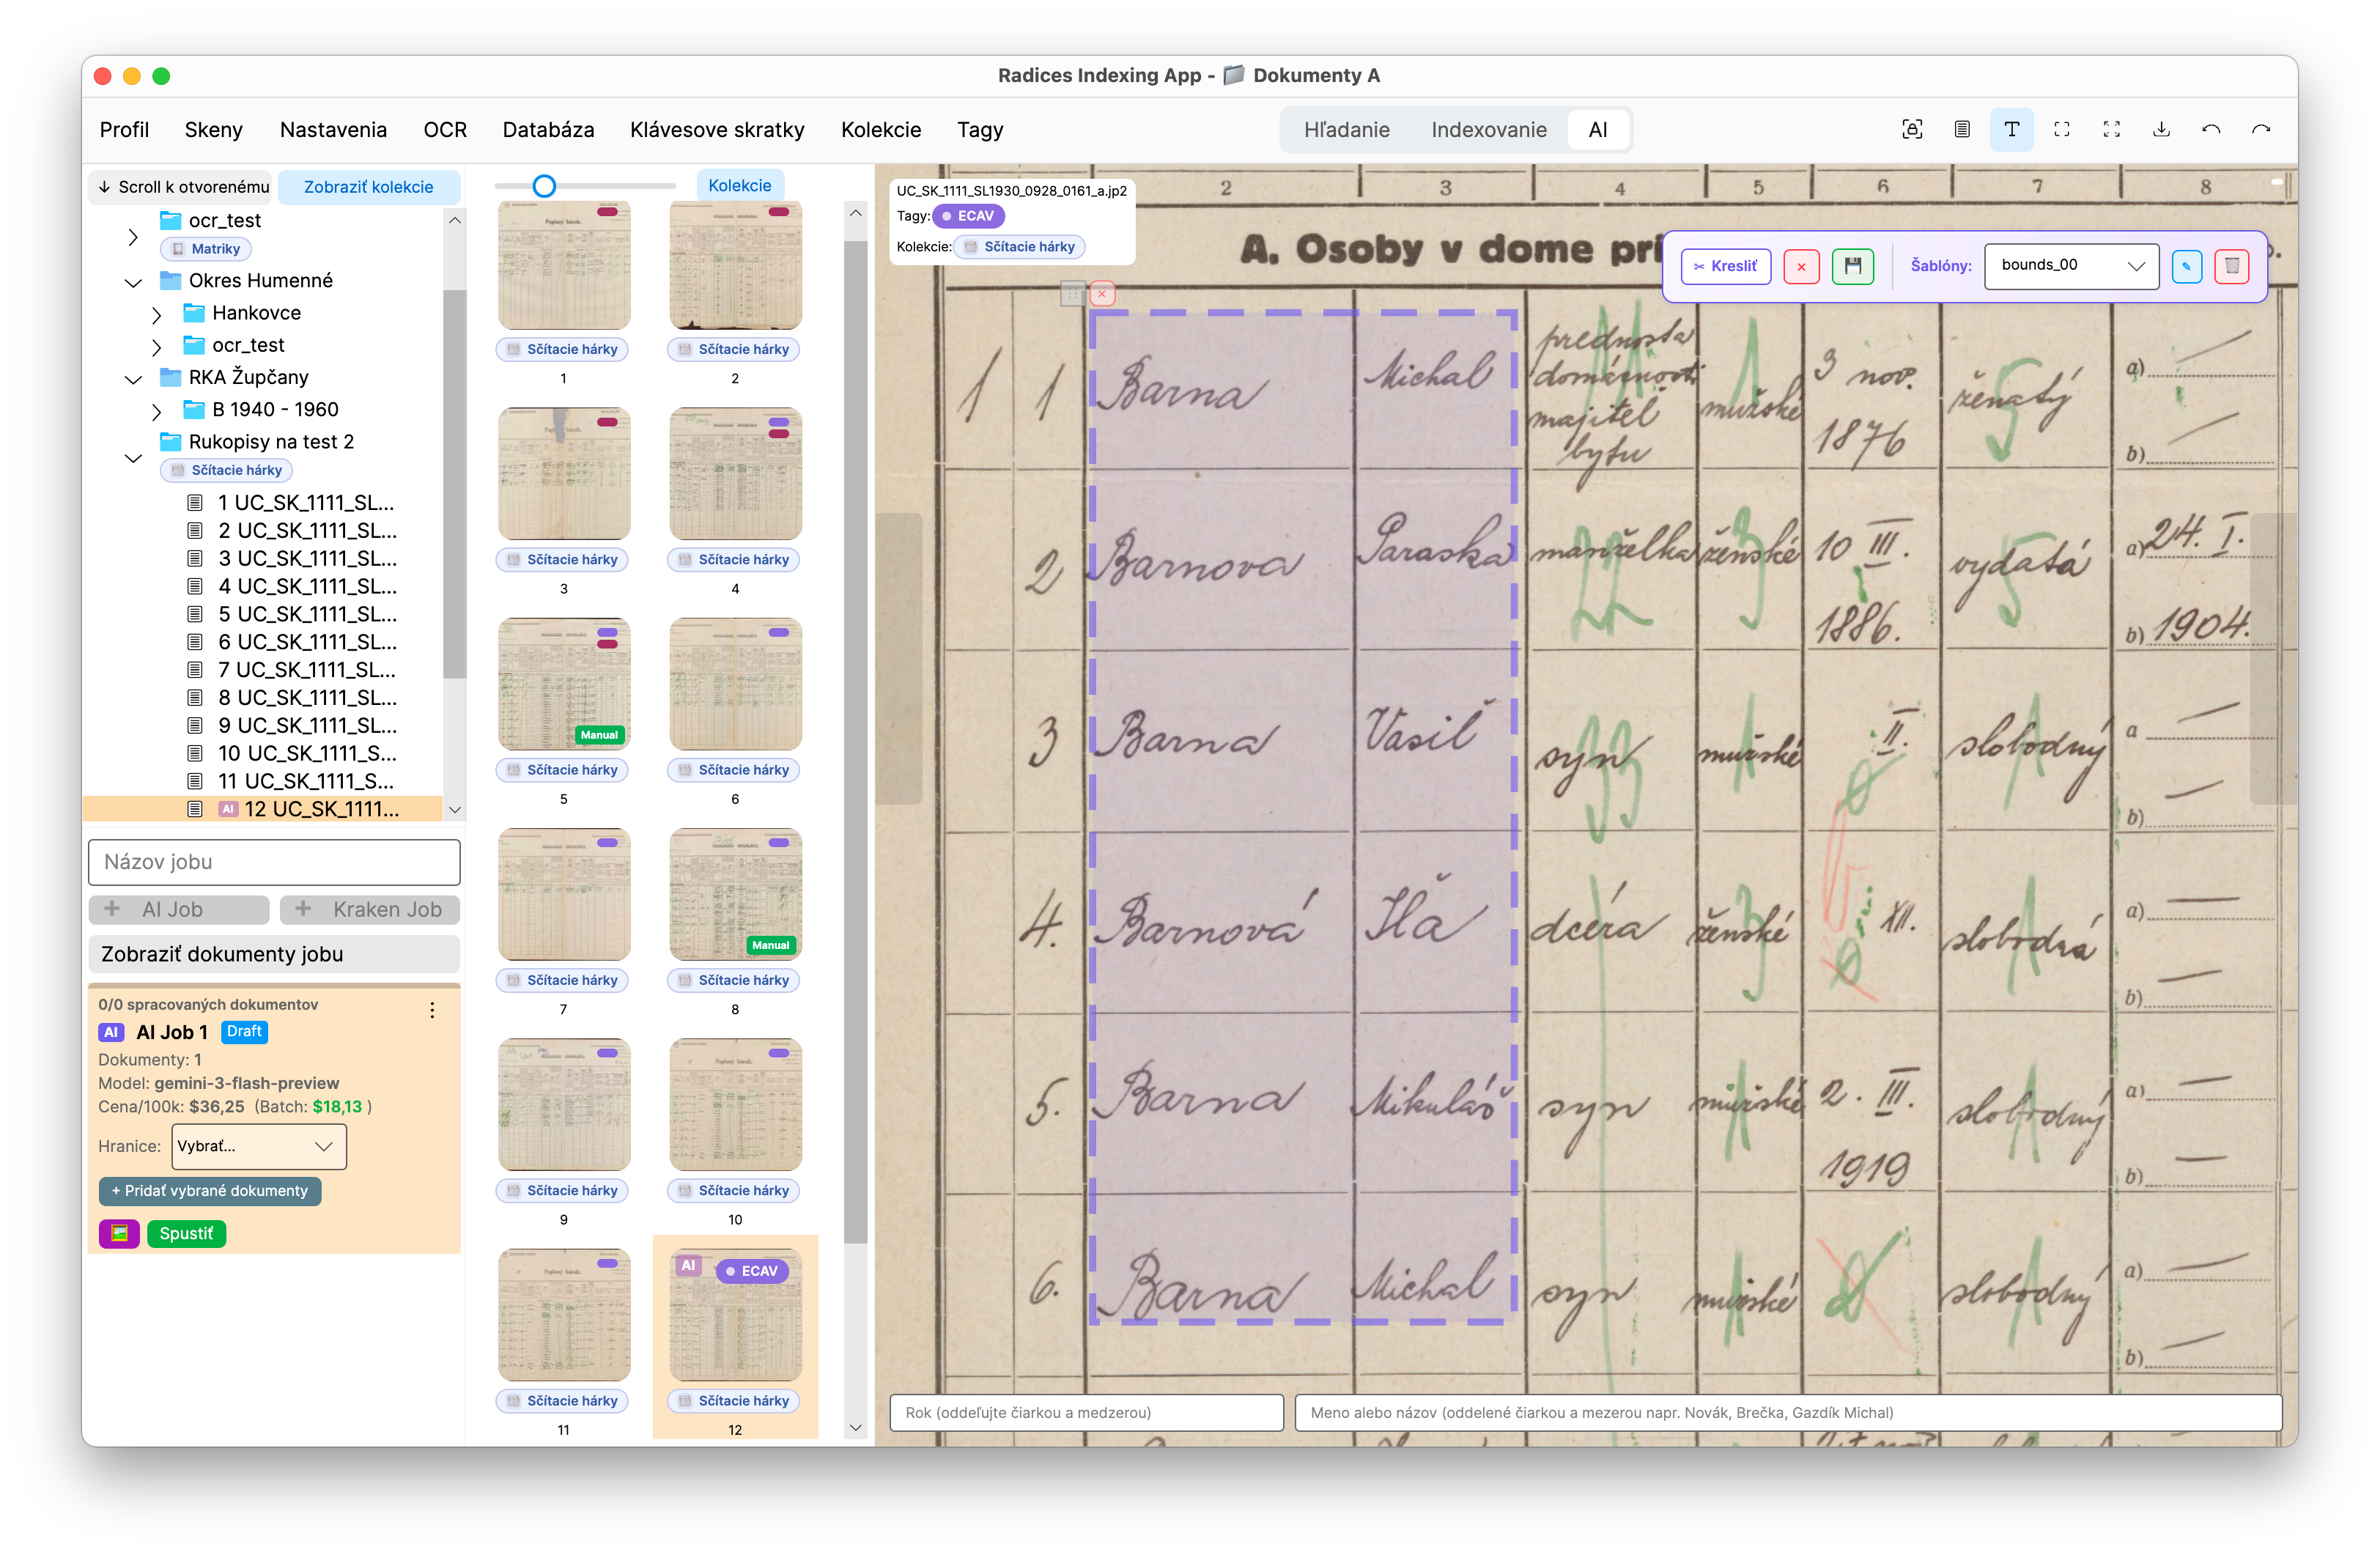Click the blue pencil edit template icon

tap(2186, 266)
